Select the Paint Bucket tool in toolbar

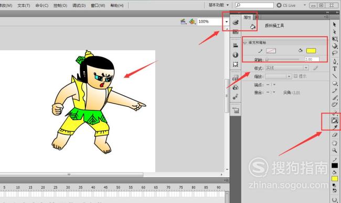[335, 120]
